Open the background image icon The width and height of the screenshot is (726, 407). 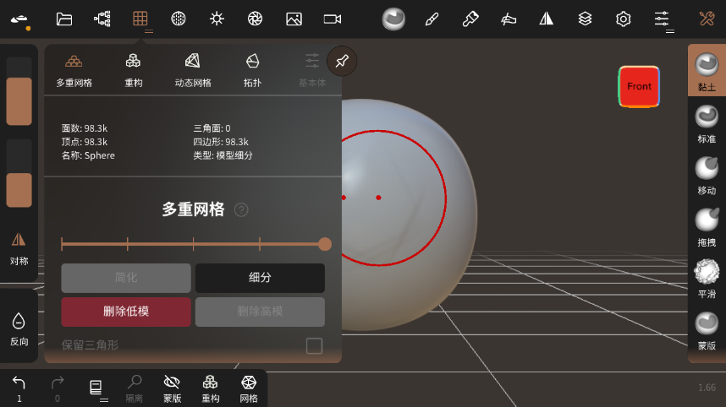click(294, 19)
